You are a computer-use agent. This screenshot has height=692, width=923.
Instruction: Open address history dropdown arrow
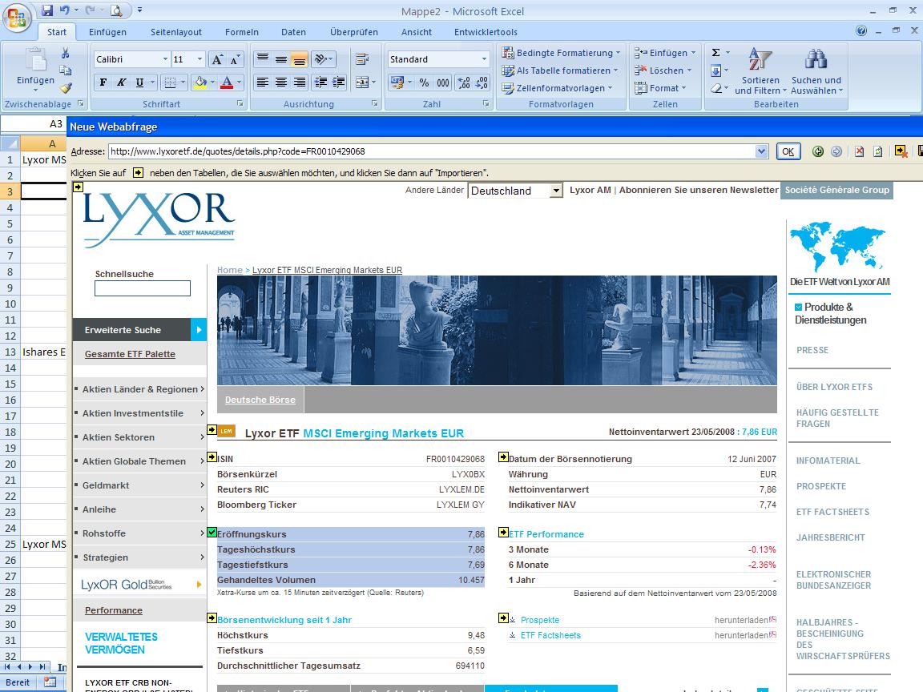coord(762,151)
